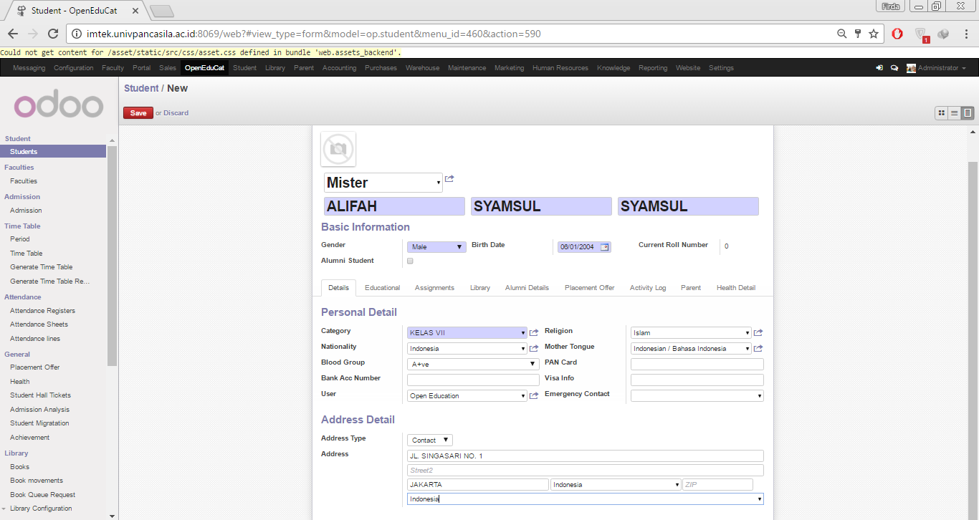Open a new browser tab
This screenshot has width=979, height=520.
click(162, 10)
